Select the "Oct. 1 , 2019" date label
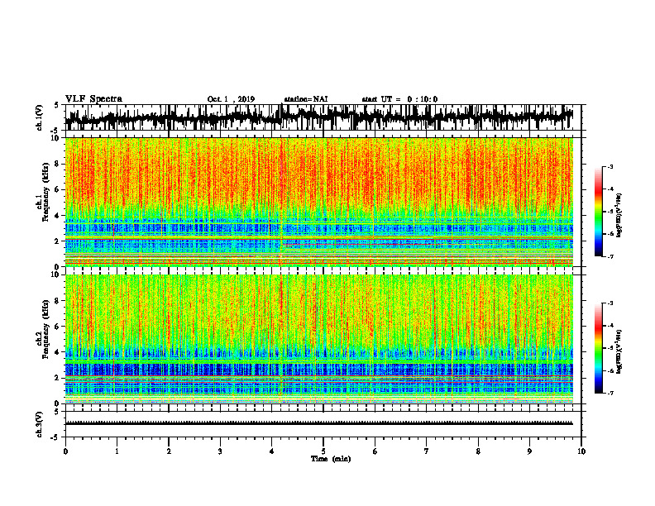 [231, 99]
